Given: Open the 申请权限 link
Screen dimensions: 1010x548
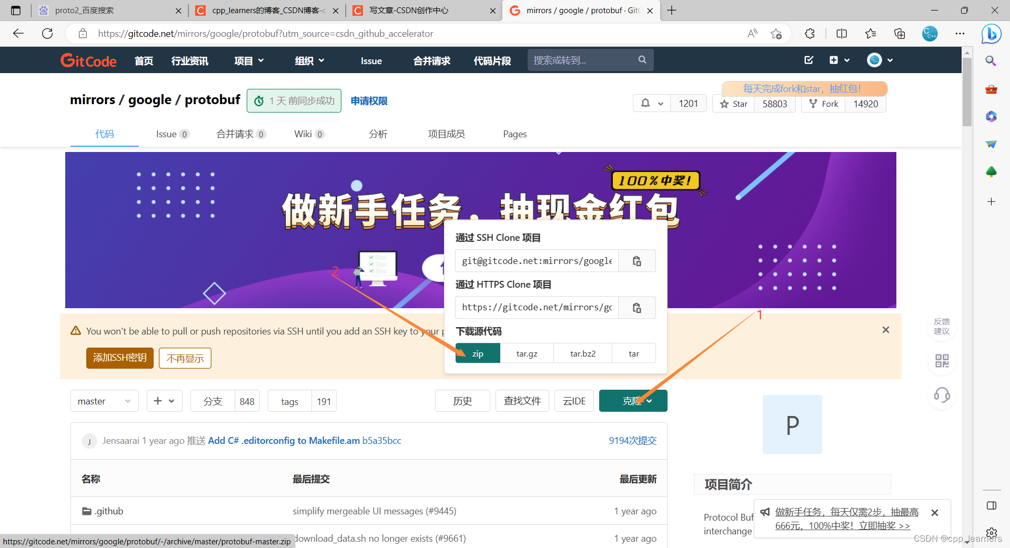Looking at the screenshot, I should [369, 101].
